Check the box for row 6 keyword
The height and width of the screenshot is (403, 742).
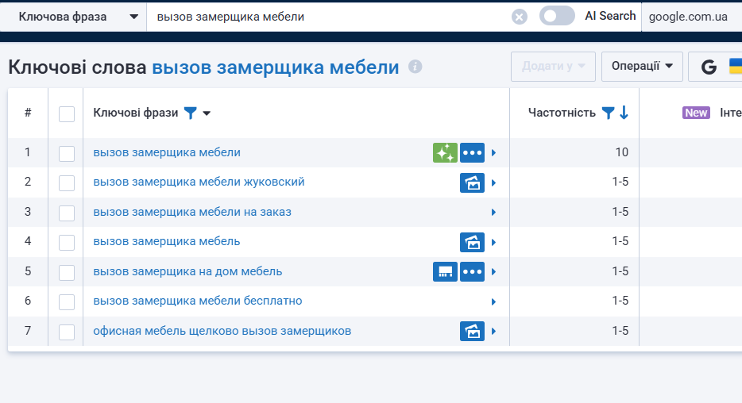pyautogui.click(x=67, y=301)
